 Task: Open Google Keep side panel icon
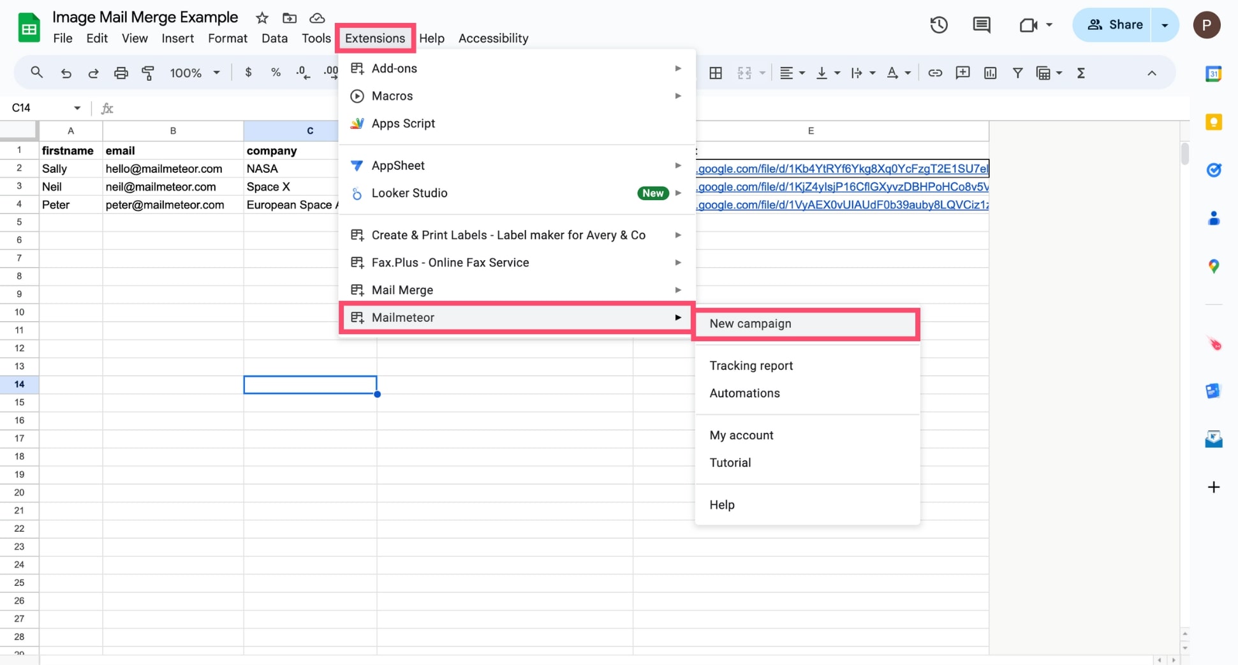(x=1214, y=122)
